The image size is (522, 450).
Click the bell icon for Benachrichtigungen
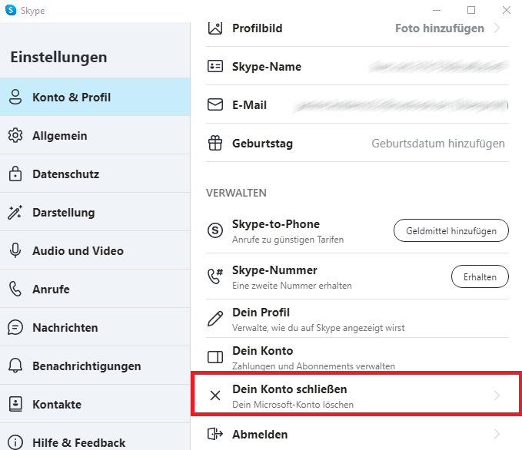tap(15, 366)
